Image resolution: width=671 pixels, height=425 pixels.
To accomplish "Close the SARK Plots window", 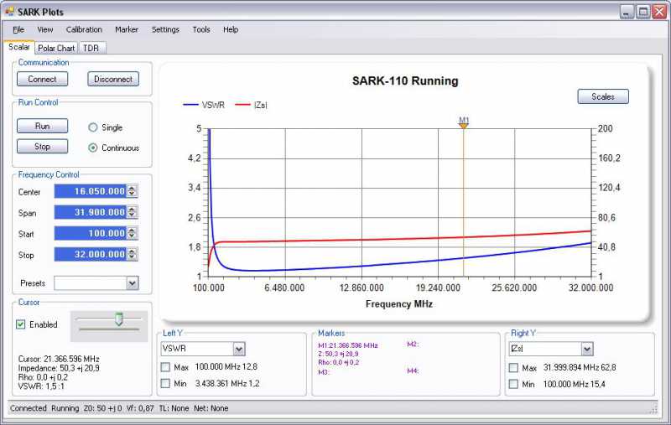I will (x=659, y=12).
